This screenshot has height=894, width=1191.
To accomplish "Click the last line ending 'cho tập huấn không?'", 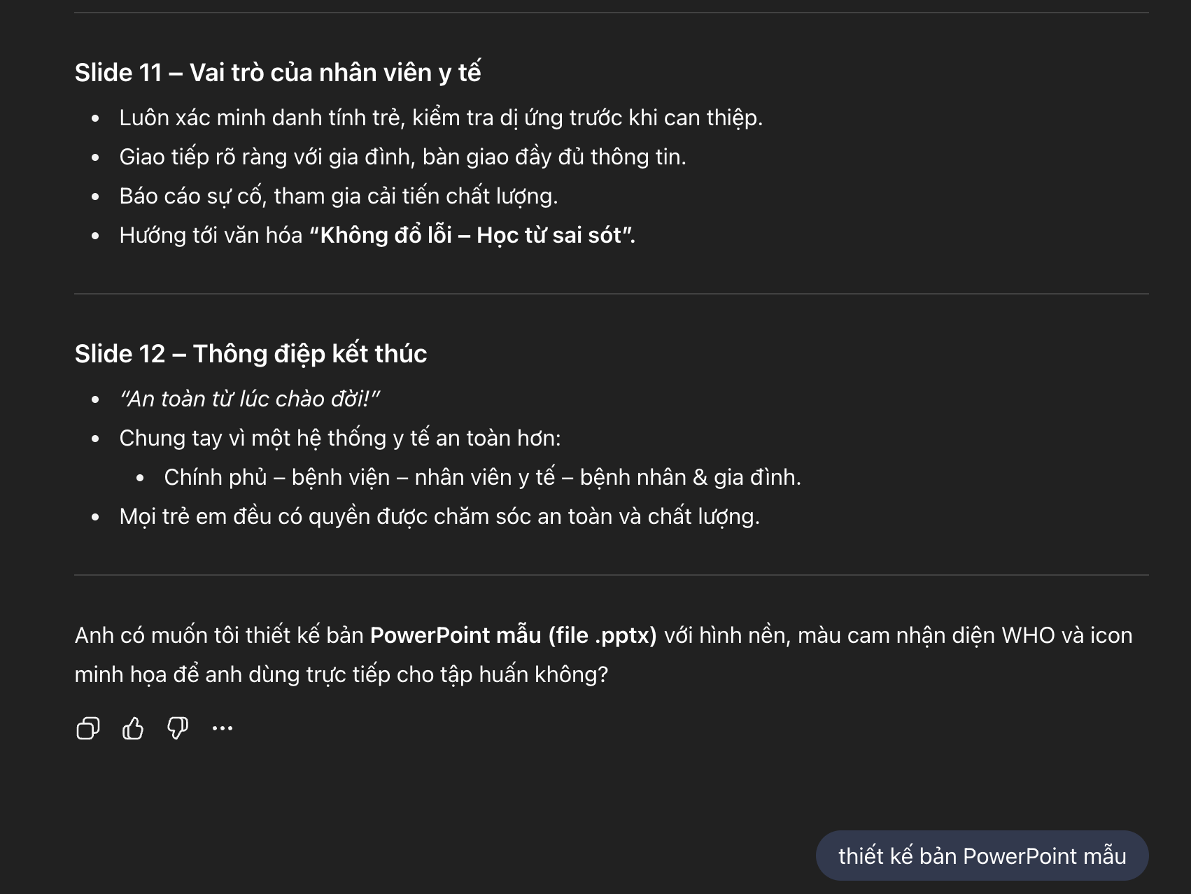I will [341, 674].
